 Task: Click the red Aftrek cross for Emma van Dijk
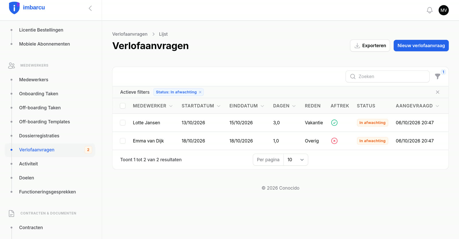click(x=334, y=141)
